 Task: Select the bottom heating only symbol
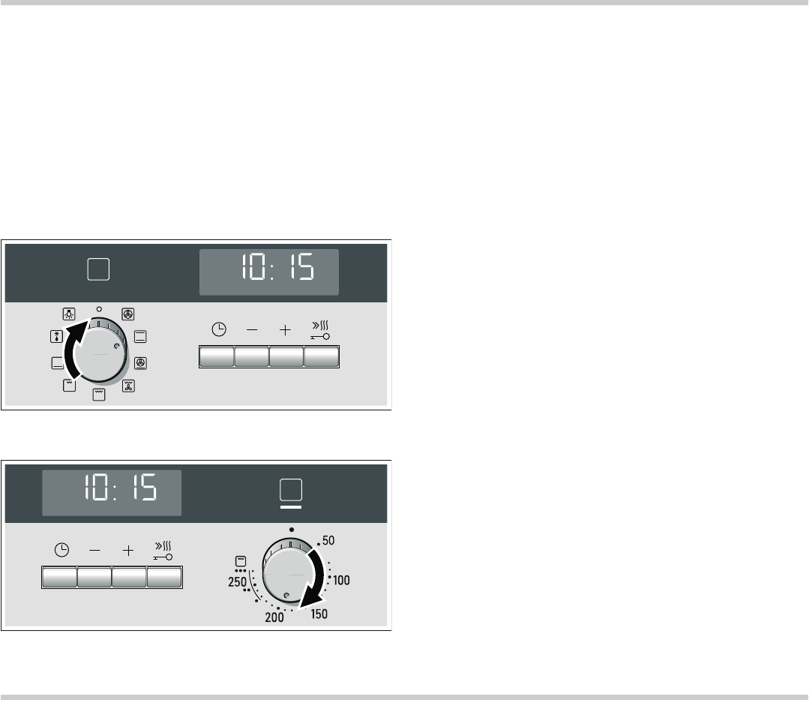coord(58,363)
